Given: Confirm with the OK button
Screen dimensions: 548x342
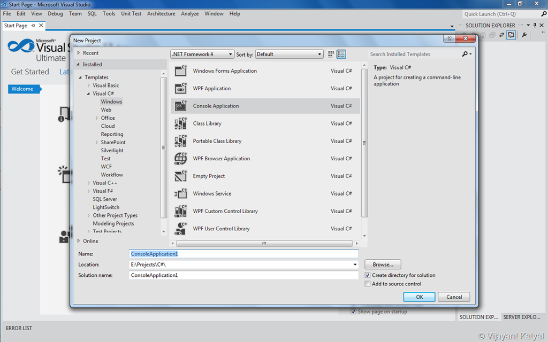Looking at the screenshot, I should [x=419, y=297].
